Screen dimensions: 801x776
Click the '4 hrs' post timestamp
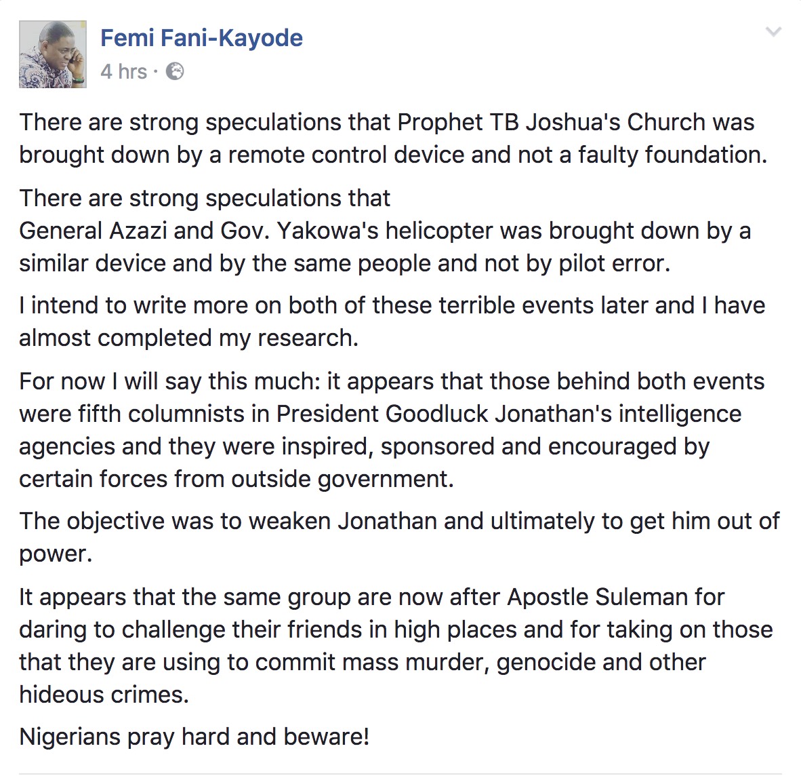tap(123, 71)
